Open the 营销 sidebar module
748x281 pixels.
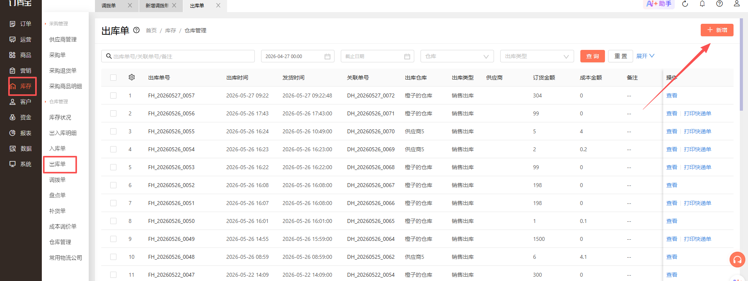coord(20,71)
